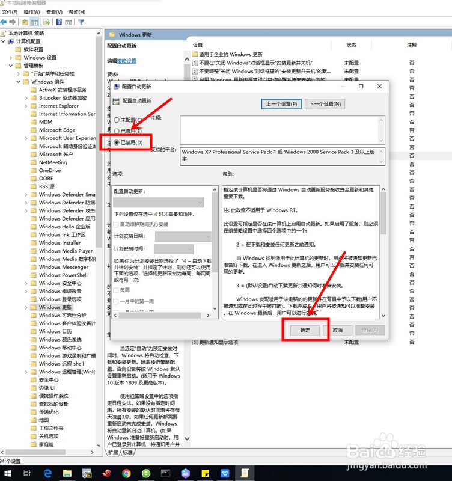Click the red bird app taskbar icon
Viewport: 452px width, 481px height.
[106, 473]
